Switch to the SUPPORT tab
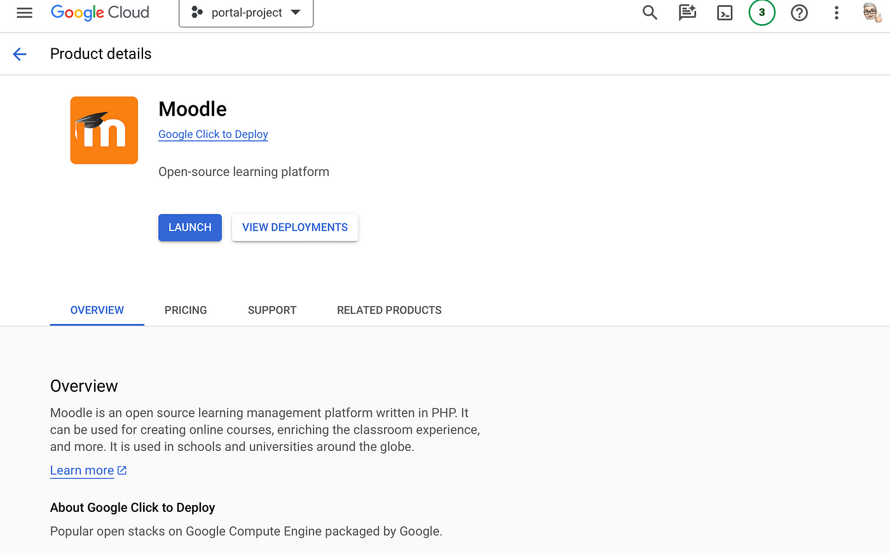This screenshot has height=555, width=890. pyautogui.click(x=272, y=310)
